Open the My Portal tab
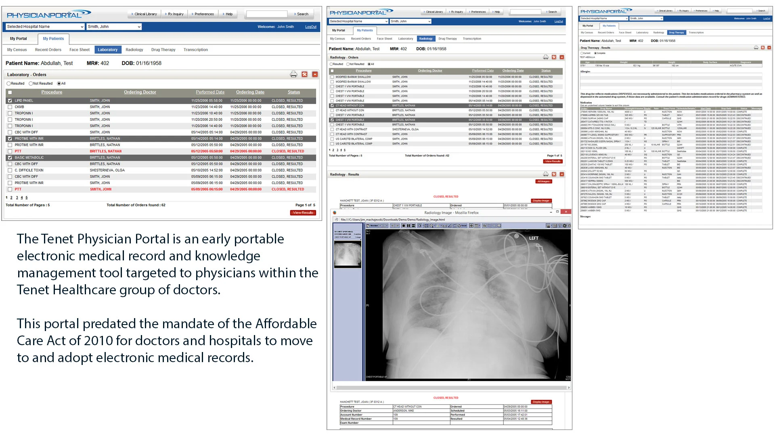The height and width of the screenshot is (436, 775). pos(19,39)
